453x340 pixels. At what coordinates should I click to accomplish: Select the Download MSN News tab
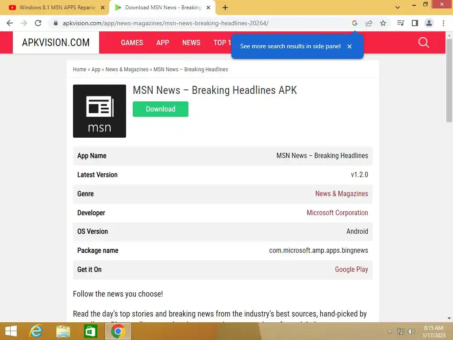coord(162,8)
